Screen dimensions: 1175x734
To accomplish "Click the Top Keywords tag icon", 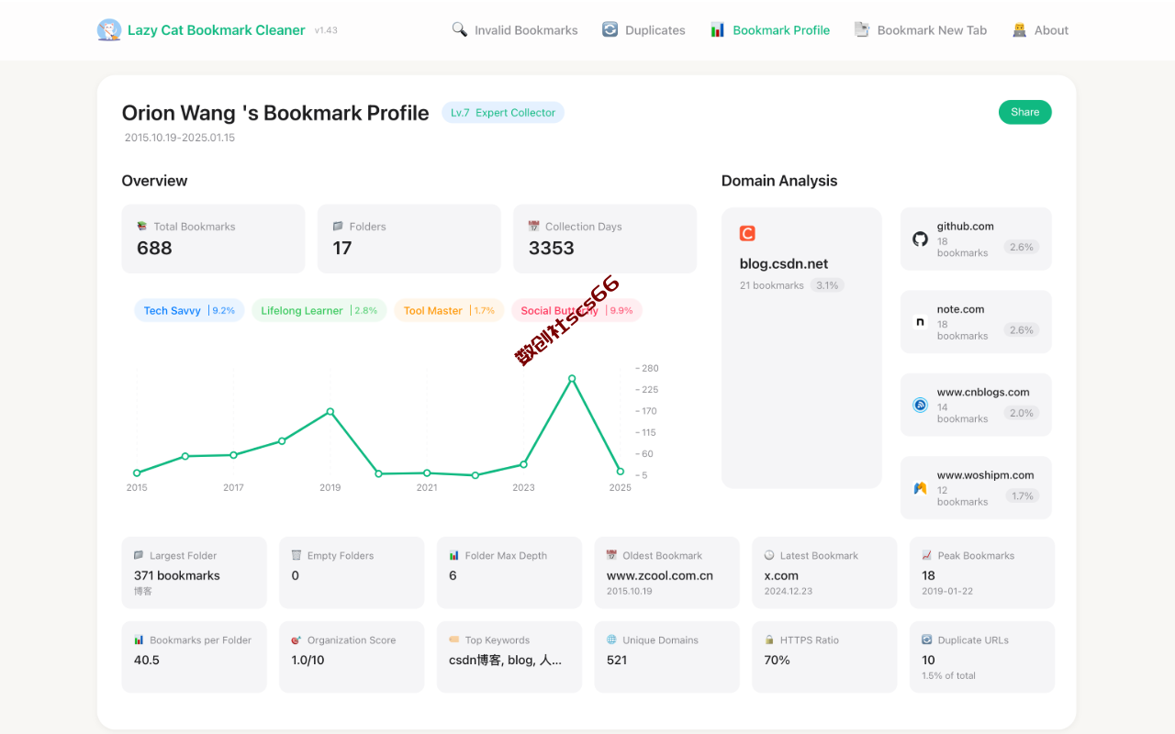I will pyautogui.click(x=454, y=639).
